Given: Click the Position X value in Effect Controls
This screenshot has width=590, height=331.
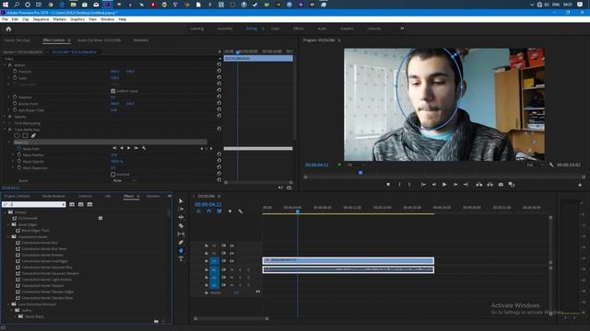Looking at the screenshot, I should 114,72.
